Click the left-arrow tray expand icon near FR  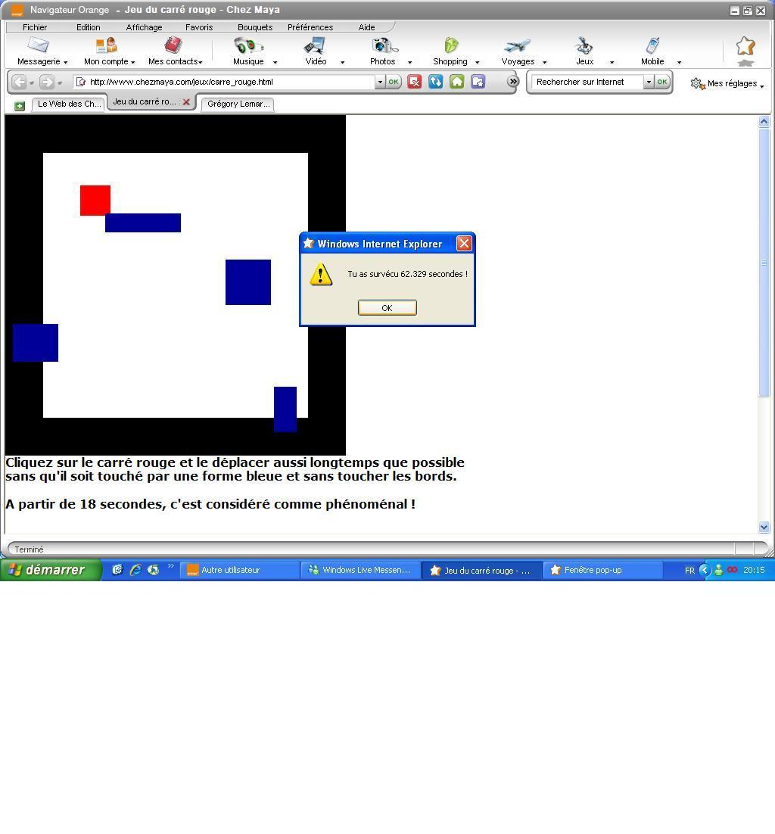coord(705,570)
